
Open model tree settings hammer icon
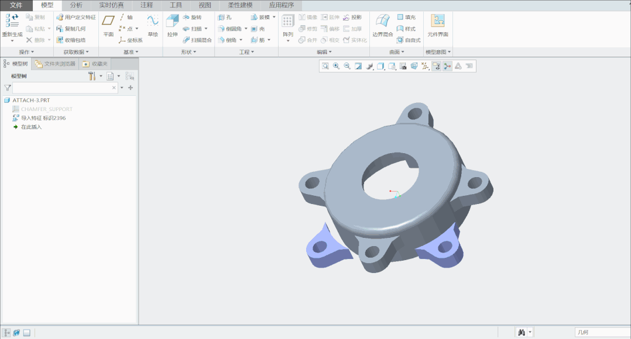pyautogui.click(x=92, y=76)
